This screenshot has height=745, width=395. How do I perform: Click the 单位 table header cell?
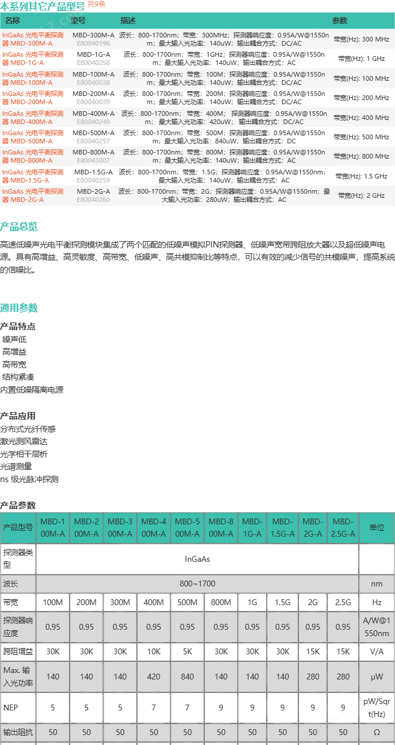[x=377, y=528]
